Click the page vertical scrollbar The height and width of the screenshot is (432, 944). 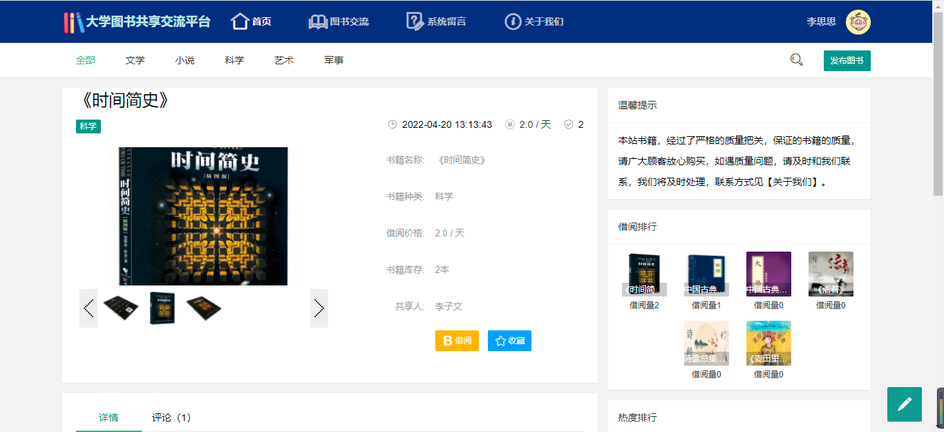(938, 104)
